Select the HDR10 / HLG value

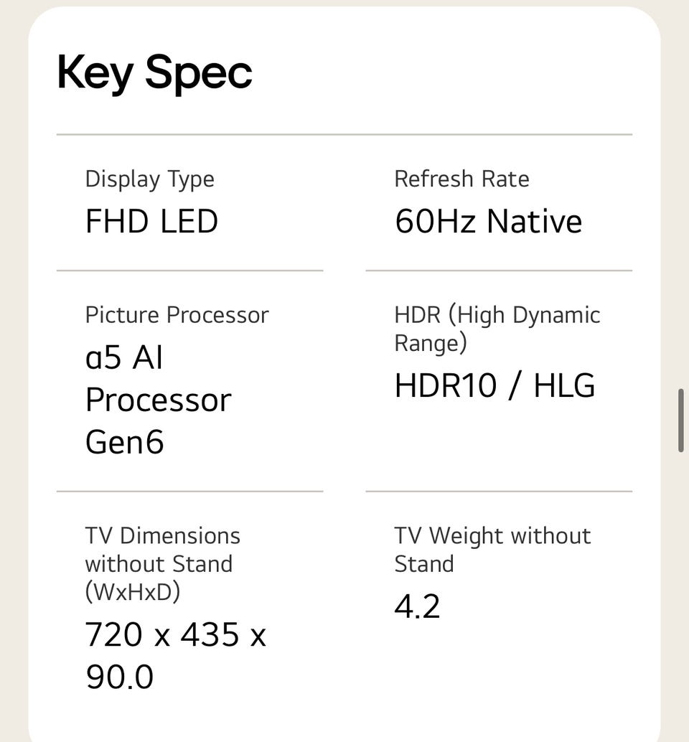495,386
